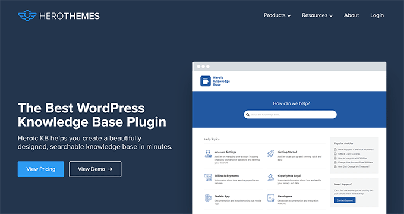Open Change Your Account Email Address article
This screenshot has height=214, width=404.
click(355, 162)
